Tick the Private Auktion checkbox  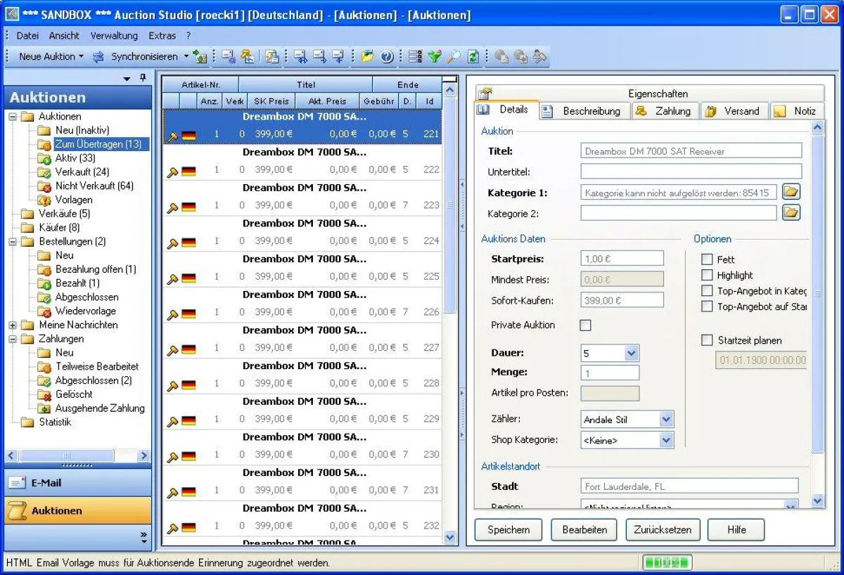click(x=585, y=325)
